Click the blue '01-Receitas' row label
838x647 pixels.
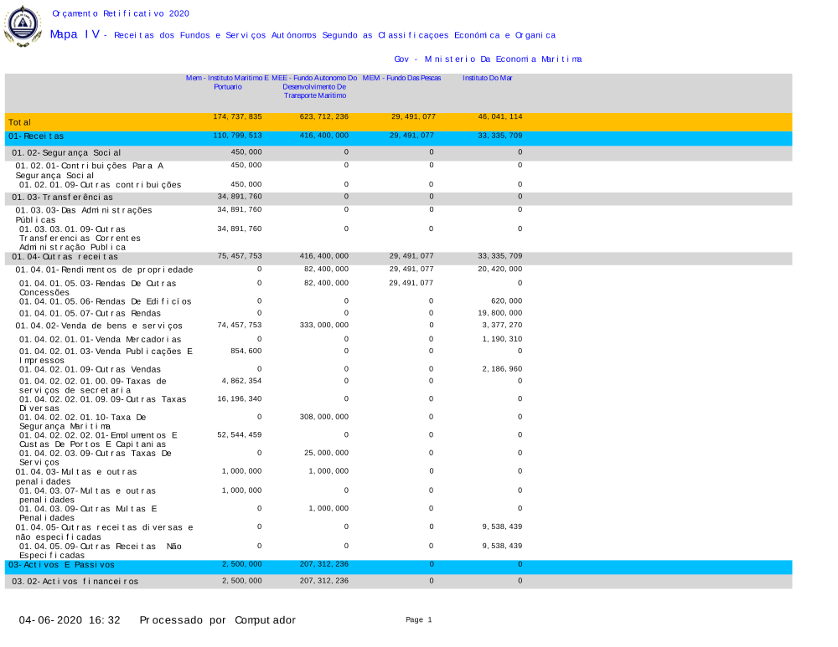tap(36, 136)
